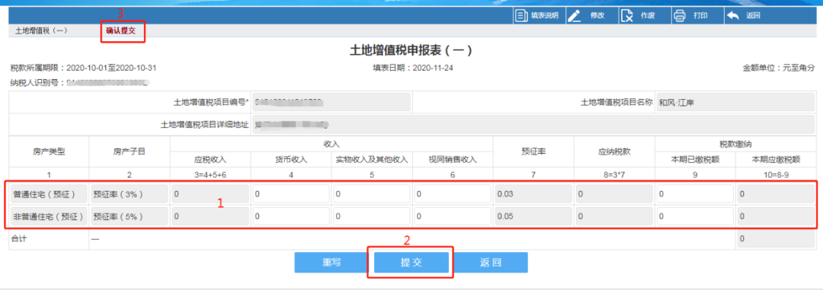Image resolution: width=823 pixels, height=290 pixels.
Task: Select the 打印 toolbar label
Action: click(700, 16)
